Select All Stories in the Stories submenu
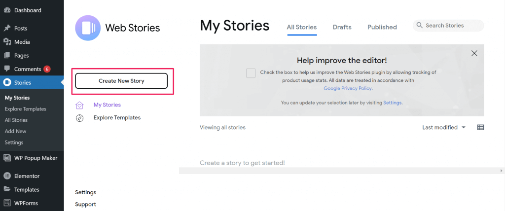The image size is (505, 211). click(x=16, y=120)
